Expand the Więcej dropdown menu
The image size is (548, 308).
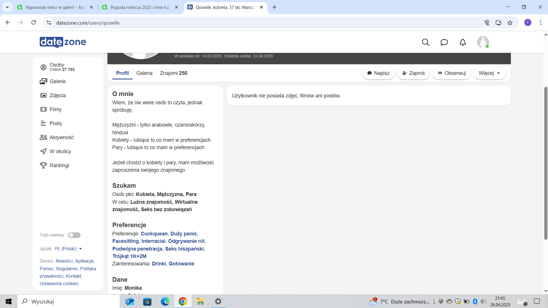[x=489, y=73]
